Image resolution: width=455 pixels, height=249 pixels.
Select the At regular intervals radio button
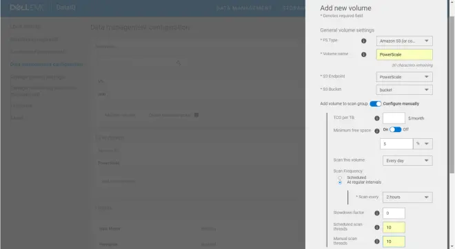[x=340, y=182]
